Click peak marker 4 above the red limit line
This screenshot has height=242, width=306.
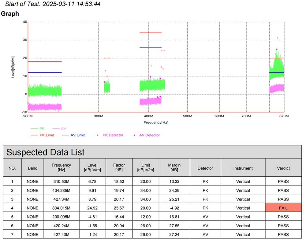click(x=277, y=49)
